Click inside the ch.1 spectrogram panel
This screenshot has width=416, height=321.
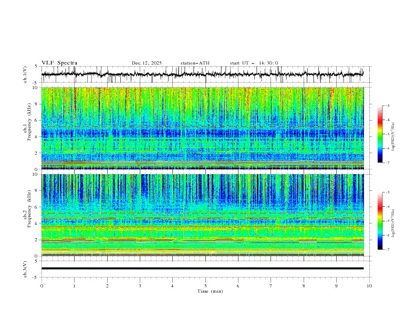click(x=203, y=128)
